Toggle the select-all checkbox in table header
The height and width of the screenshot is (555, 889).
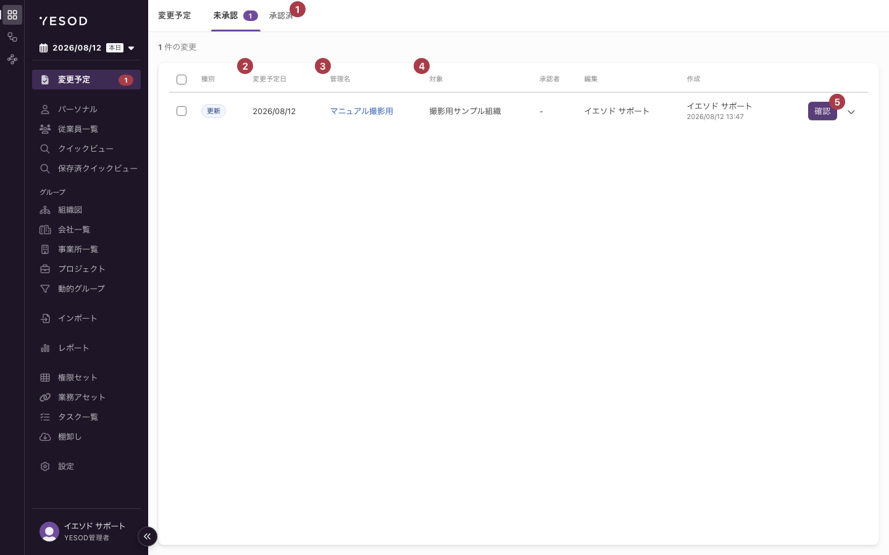point(182,80)
